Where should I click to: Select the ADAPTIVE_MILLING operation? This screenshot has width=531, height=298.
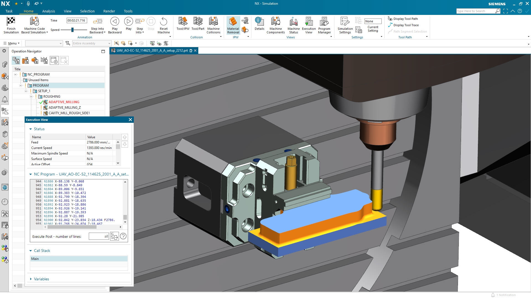[x=64, y=102]
